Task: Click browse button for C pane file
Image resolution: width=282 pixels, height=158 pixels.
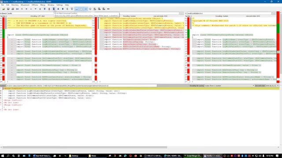Action: (274, 14)
